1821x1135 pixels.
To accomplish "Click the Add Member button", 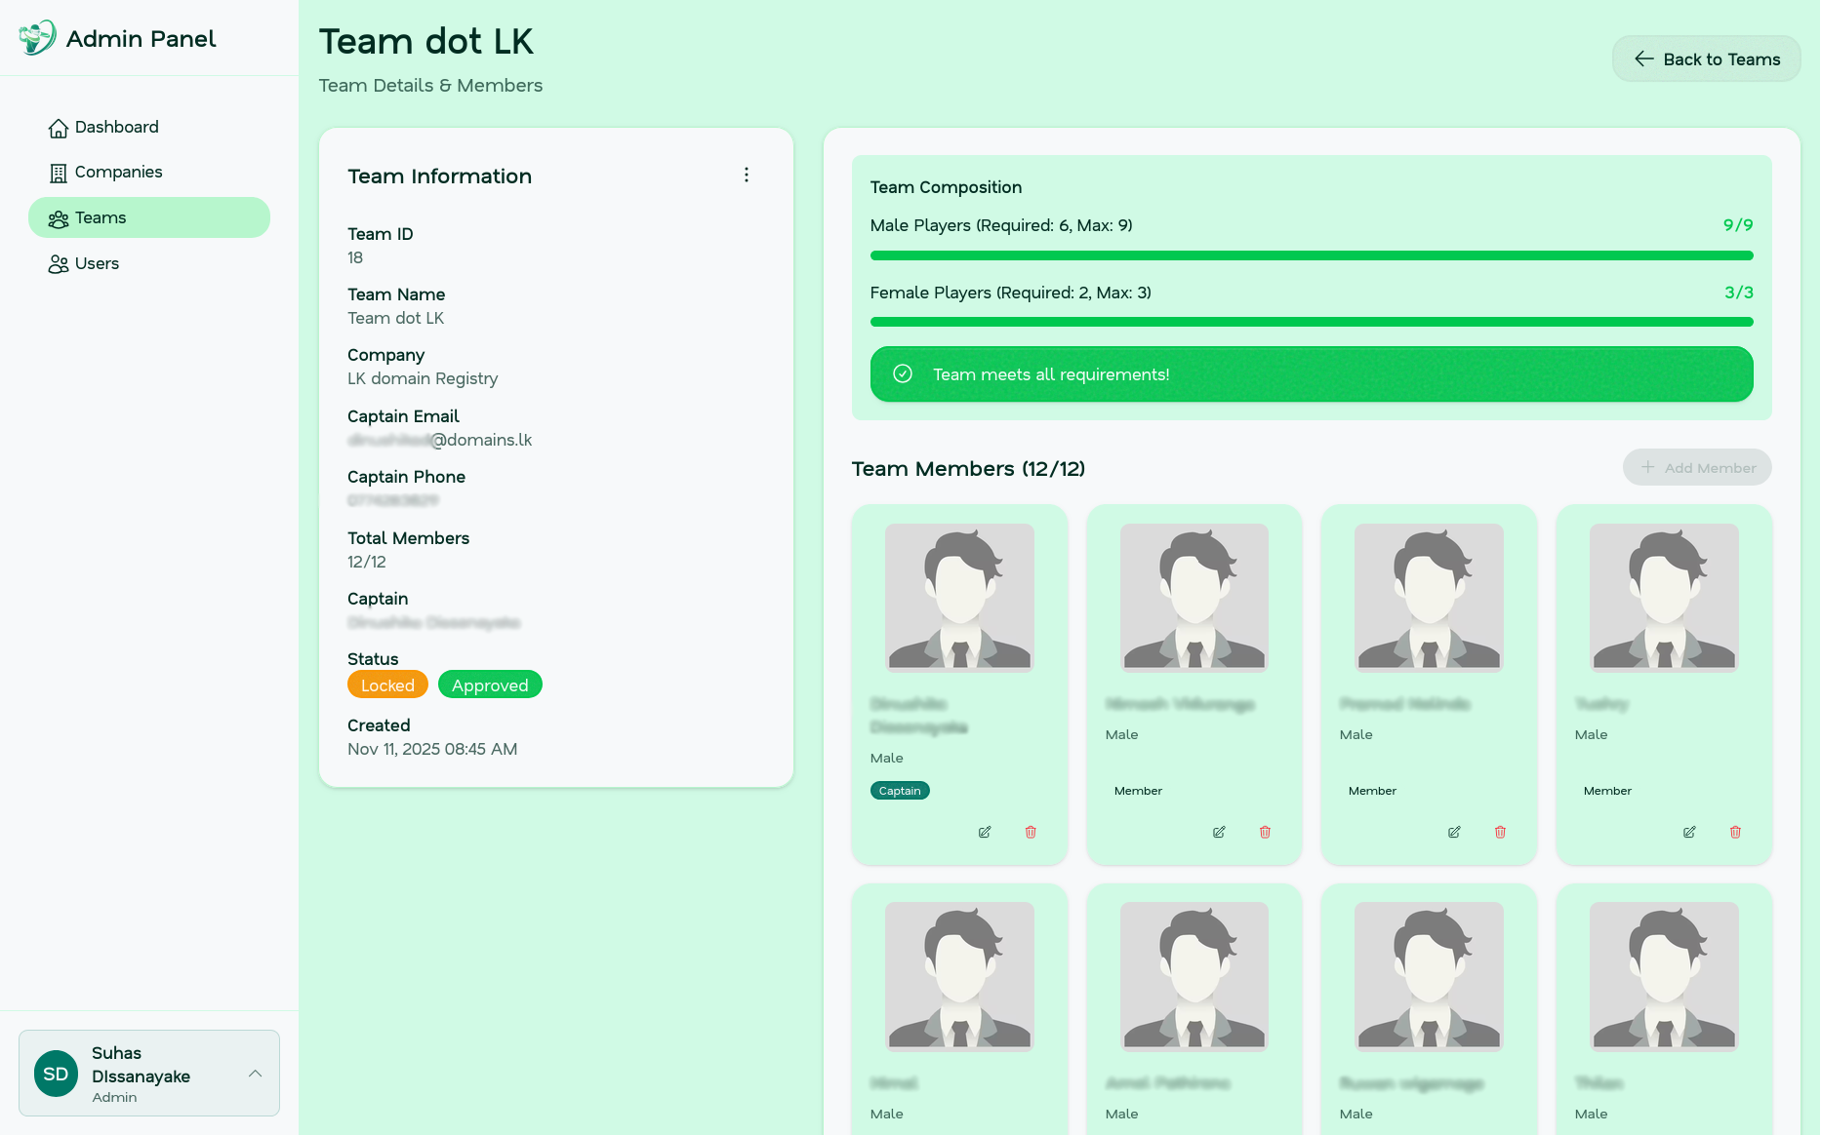I will 1697,467.
